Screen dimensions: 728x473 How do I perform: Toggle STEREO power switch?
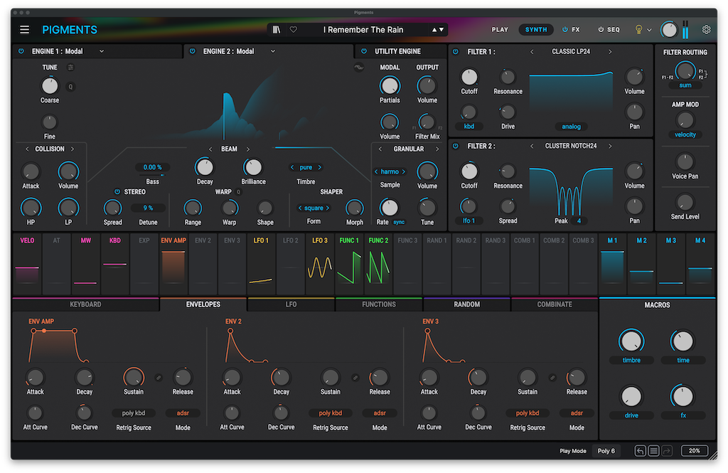pos(117,192)
